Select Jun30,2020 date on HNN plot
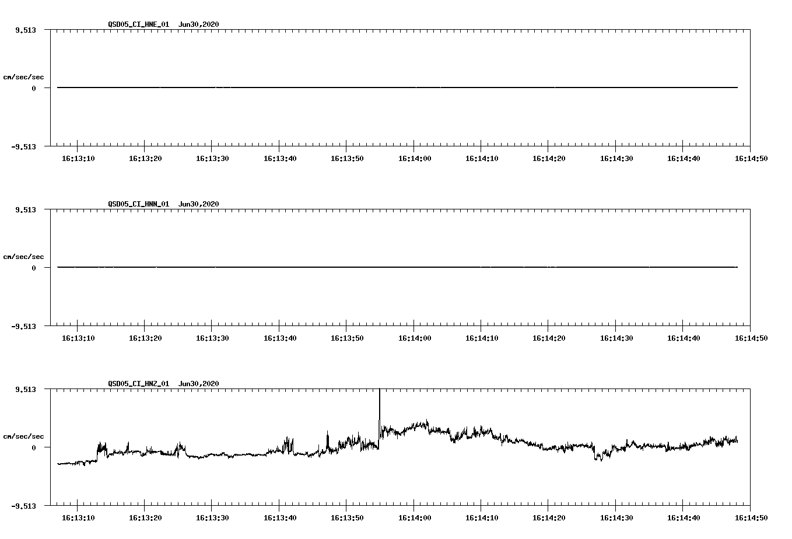The width and height of the screenshot is (792, 539). coord(199,204)
